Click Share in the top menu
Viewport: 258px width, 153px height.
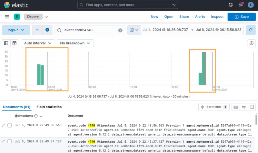click(184, 17)
